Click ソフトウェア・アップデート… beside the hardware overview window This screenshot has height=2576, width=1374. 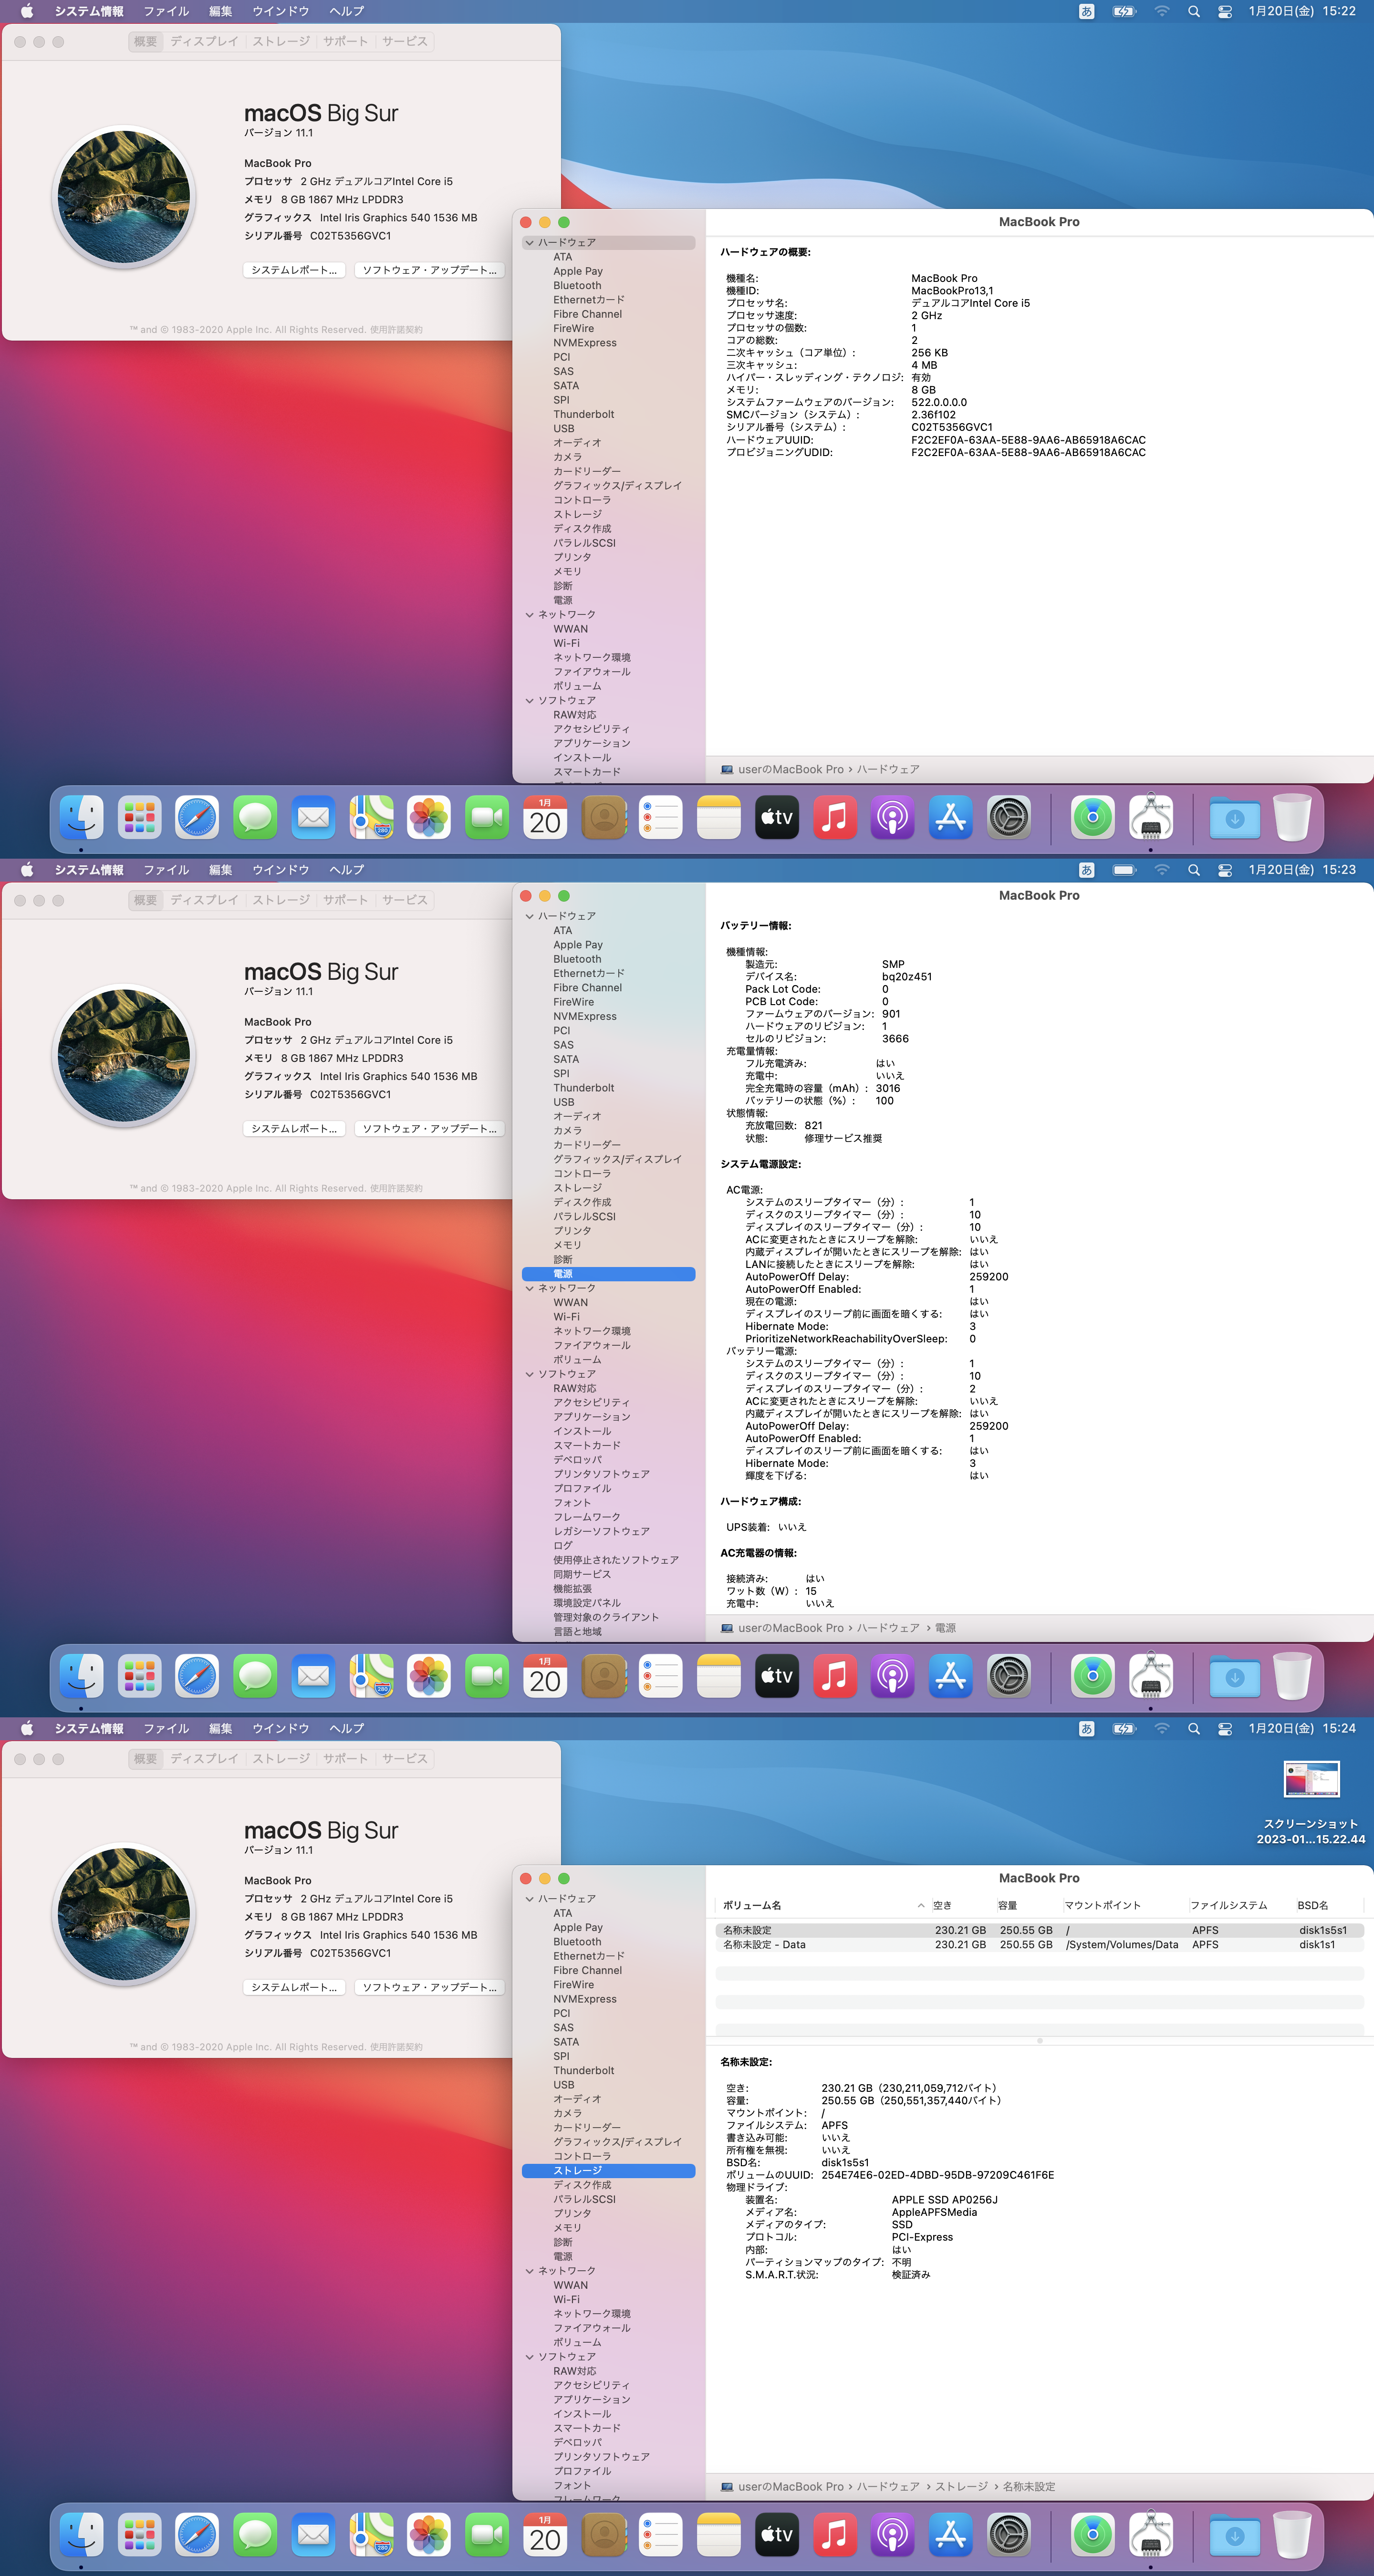click(x=430, y=270)
